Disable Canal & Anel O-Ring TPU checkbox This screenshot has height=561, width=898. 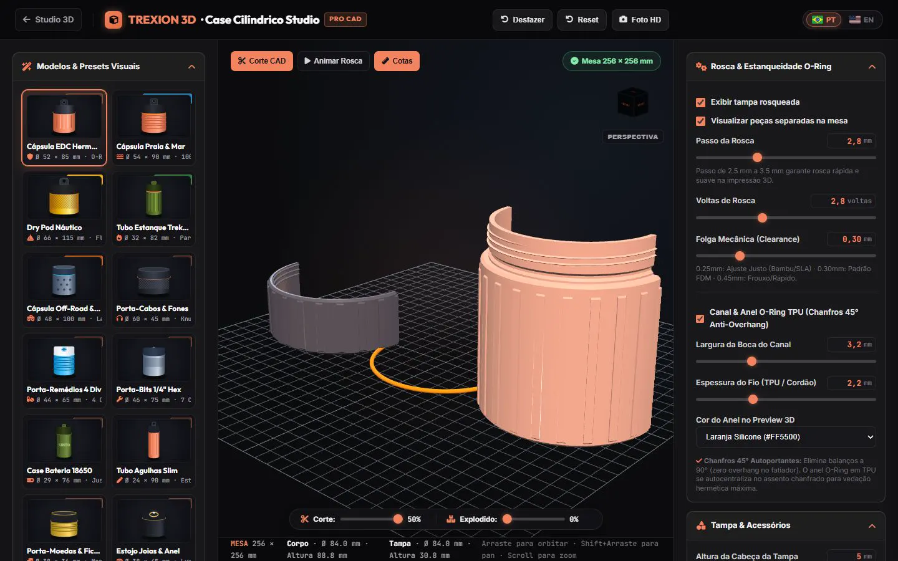(700, 319)
